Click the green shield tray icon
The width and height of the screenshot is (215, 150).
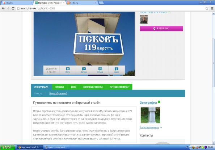pyautogui.click(x=203, y=147)
